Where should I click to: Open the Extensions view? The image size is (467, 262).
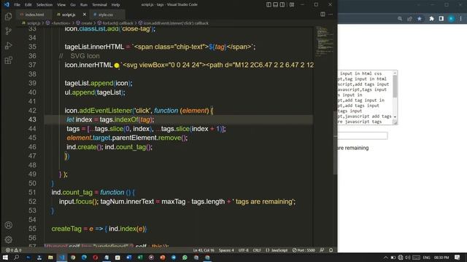[x=8, y=60]
